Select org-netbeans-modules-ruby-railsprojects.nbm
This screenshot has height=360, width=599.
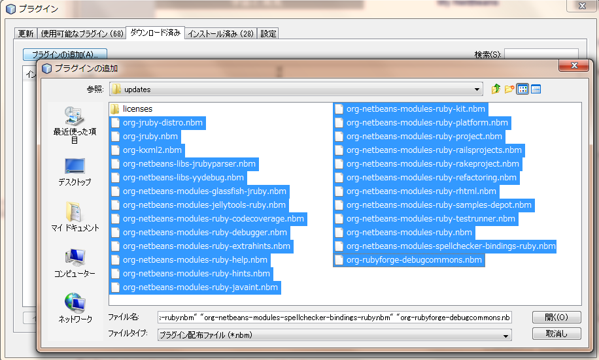coord(430,150)
